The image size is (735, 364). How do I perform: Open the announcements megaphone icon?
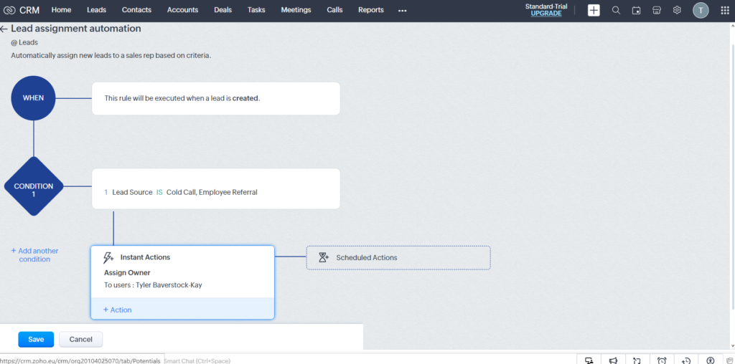tap(613, 360)
